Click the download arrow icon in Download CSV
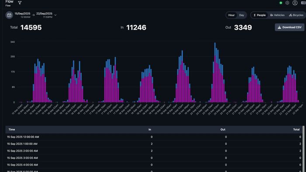This screenshot has height=172, width=306. (279, 27)
